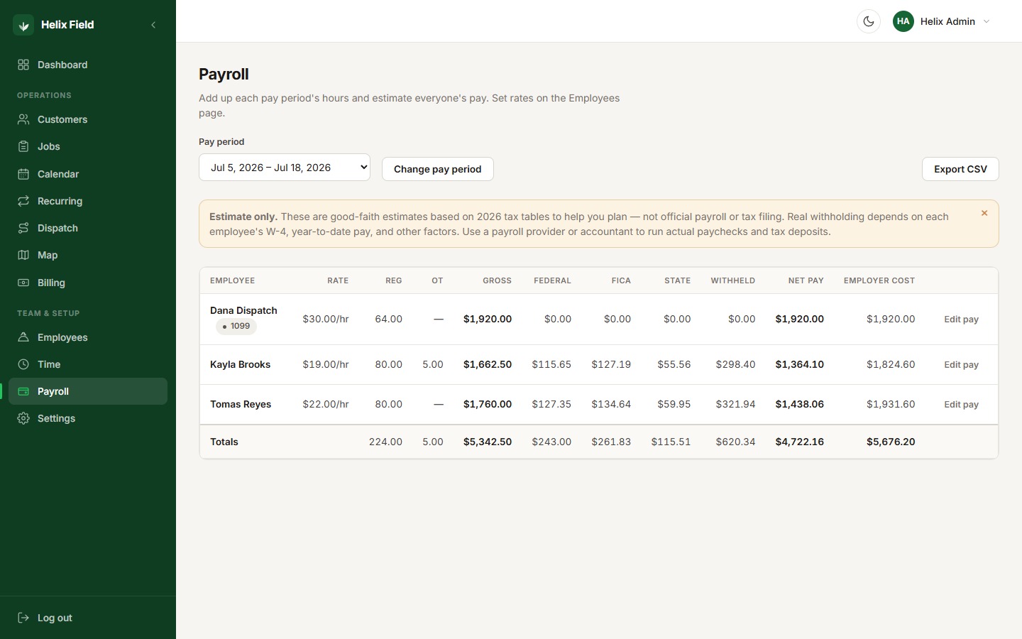The width and height of the screenshot is (1022, 639).
Task: Dismiss the Estimate only banner
Action: (984, 213)
